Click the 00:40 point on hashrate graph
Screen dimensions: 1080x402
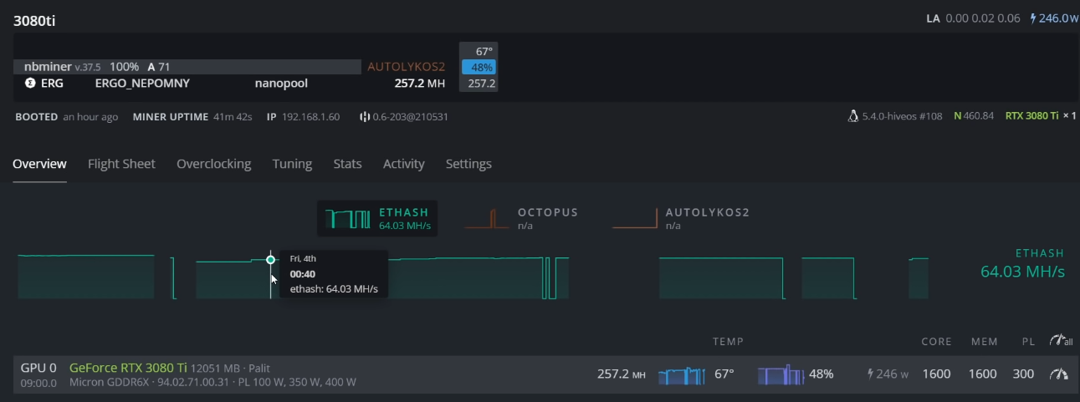pyautogui.click(x=270, y=260)
